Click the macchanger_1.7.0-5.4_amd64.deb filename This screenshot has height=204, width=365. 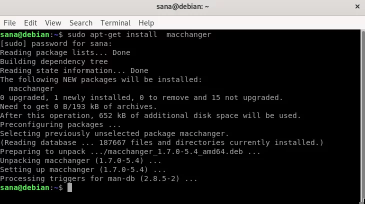point(175,151)
